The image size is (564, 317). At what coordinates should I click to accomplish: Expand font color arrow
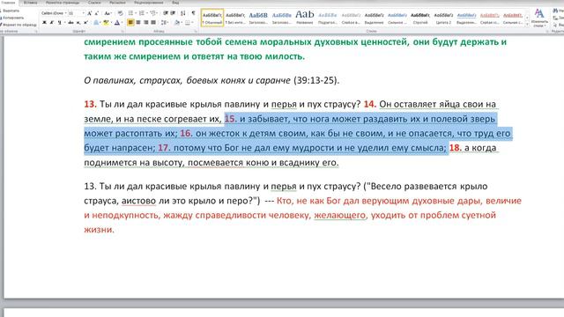pyautogui.click(x=122, y=23)
